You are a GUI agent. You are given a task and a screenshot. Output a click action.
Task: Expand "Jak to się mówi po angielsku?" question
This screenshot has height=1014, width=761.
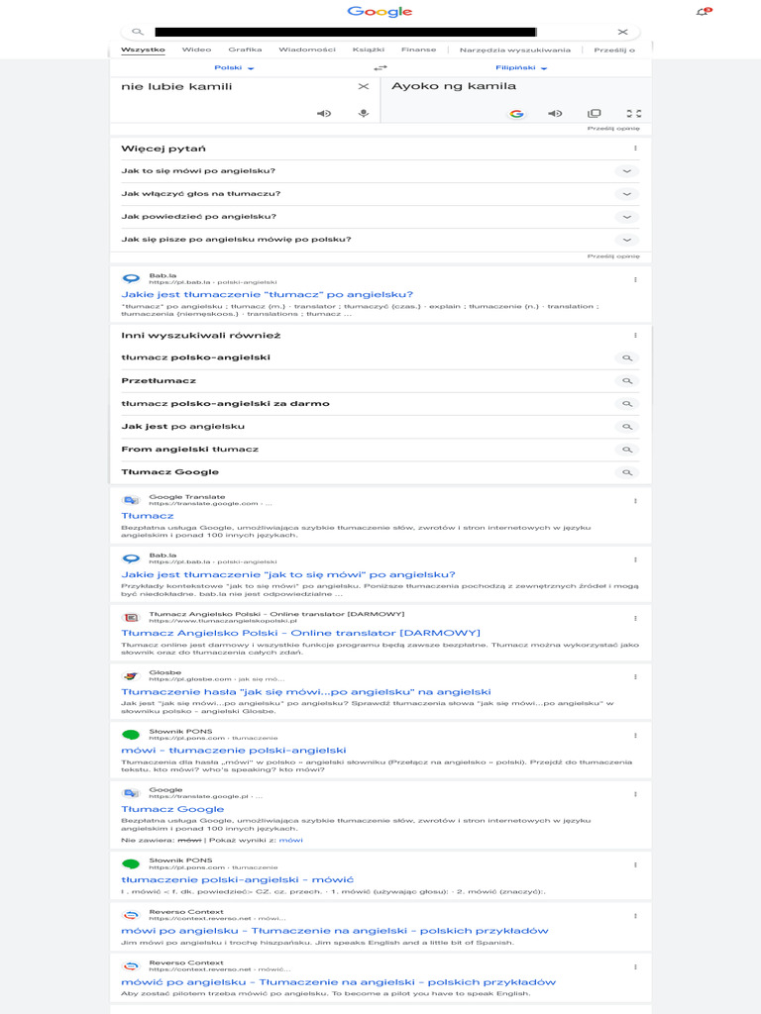pyautogui.click(x=626, y=171)
